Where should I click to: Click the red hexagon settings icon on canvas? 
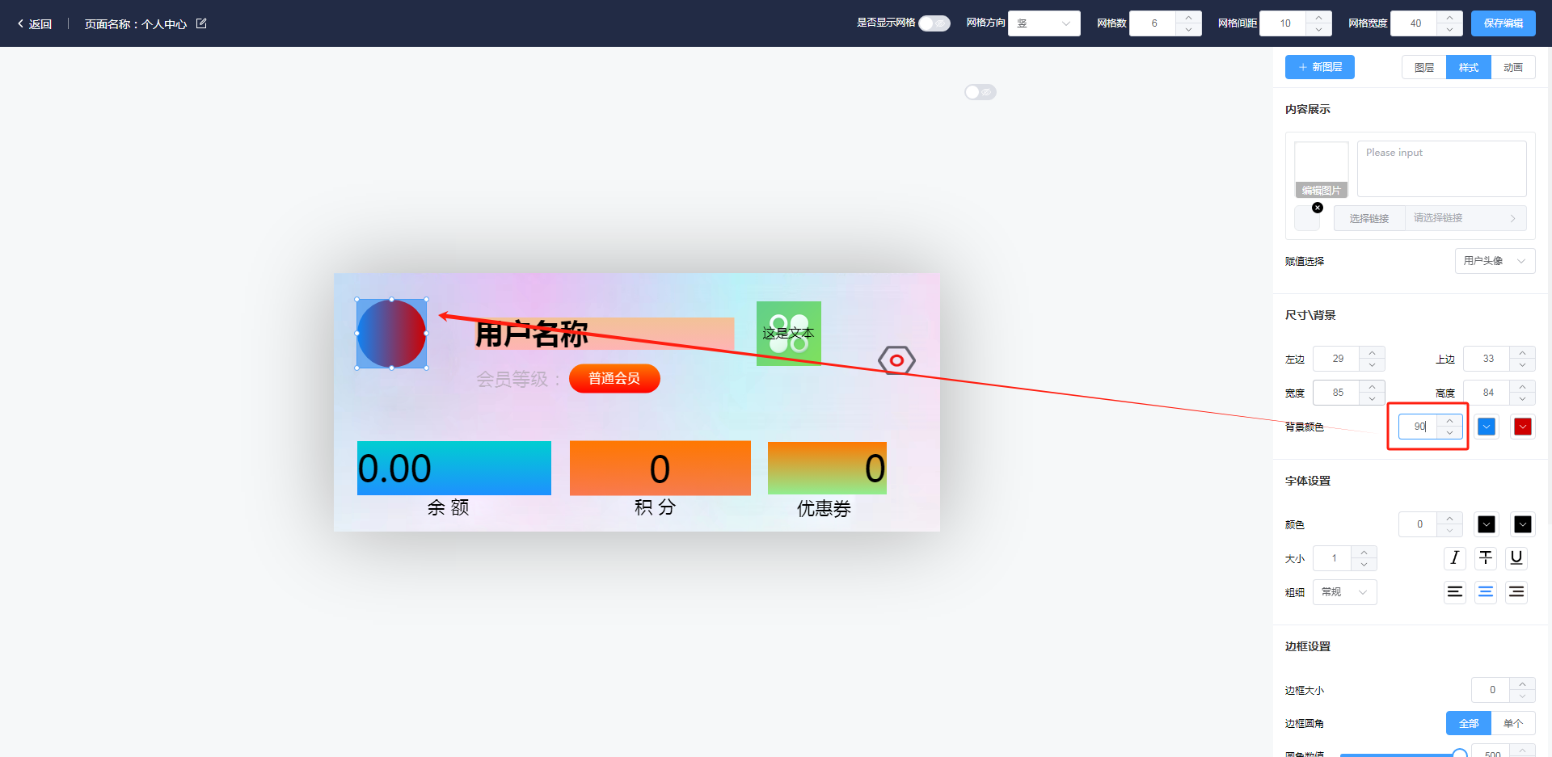coord(896,360)
